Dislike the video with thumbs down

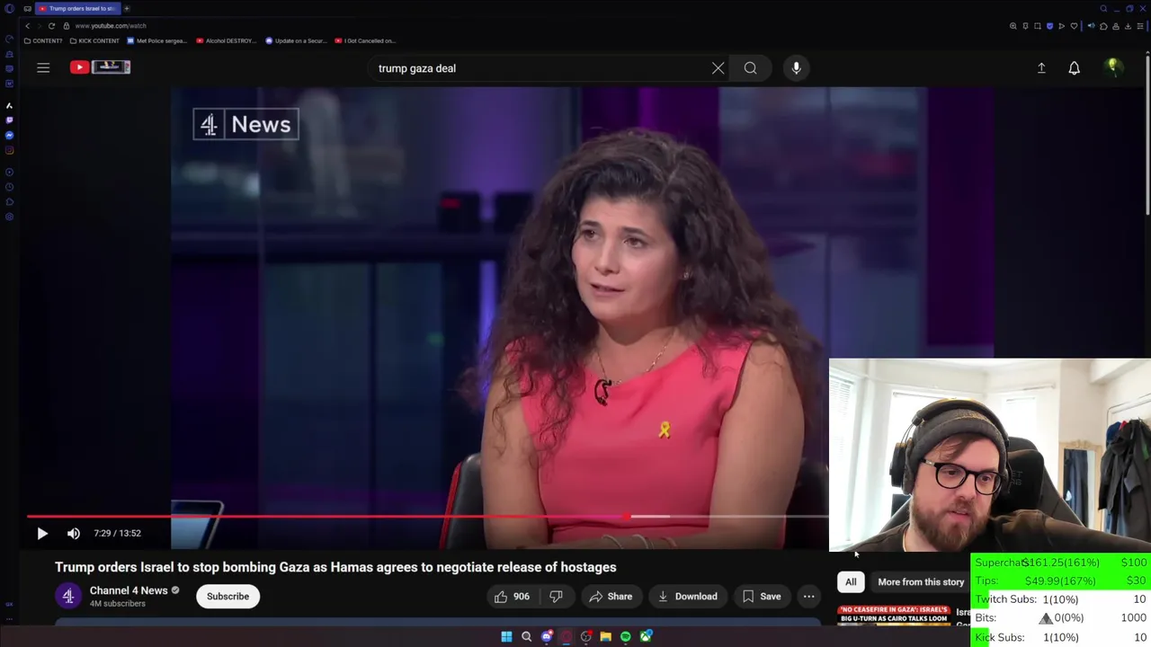(556, 597)
